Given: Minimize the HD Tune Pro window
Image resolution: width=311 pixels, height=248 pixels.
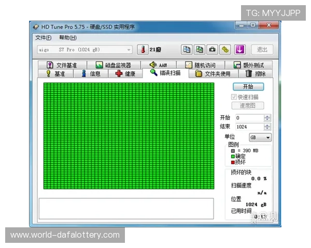Looking at the screenshot, I should point(242,25).
